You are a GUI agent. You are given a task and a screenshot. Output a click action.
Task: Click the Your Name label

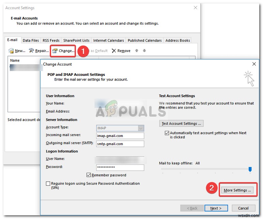55,103
